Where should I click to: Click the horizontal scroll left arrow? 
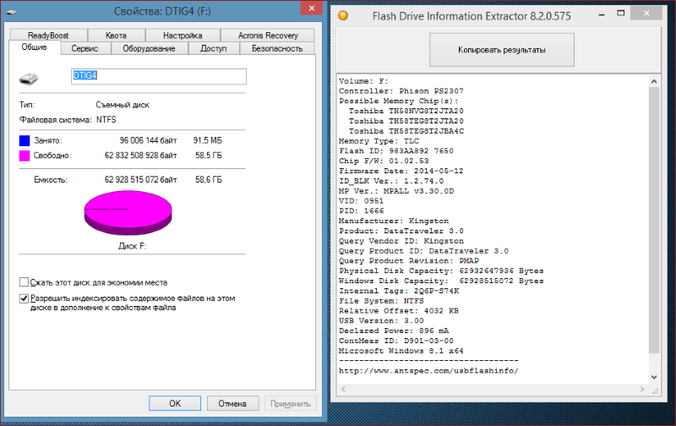tap(344, 390)
